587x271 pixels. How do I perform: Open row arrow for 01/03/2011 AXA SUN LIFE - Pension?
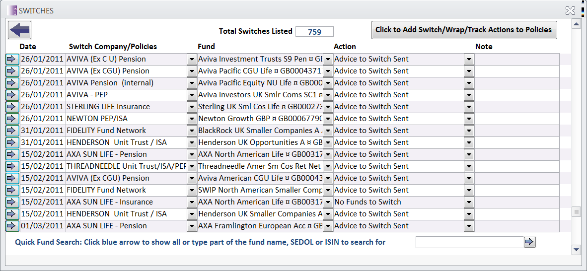(x=12, y=226)
